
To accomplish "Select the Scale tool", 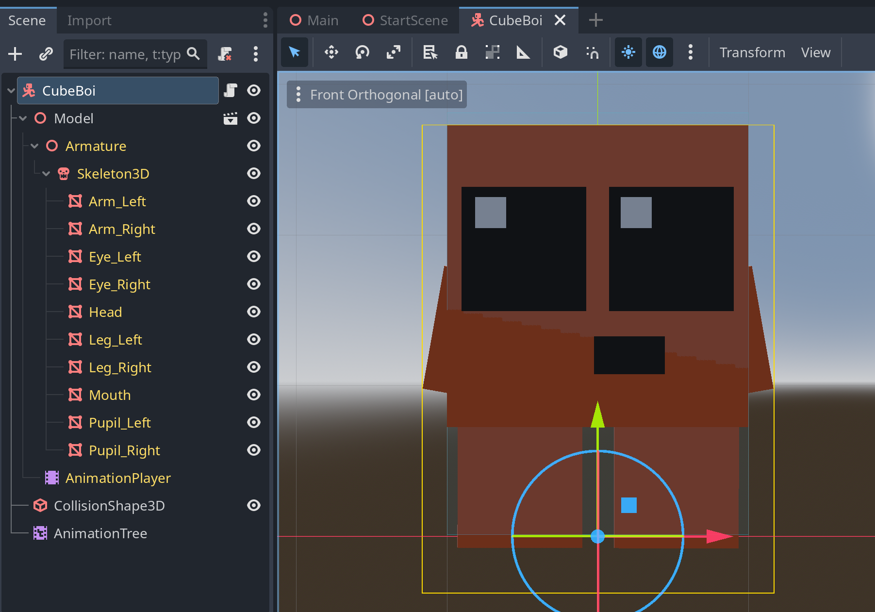I will pyautogui.click(x=393, y=52).
